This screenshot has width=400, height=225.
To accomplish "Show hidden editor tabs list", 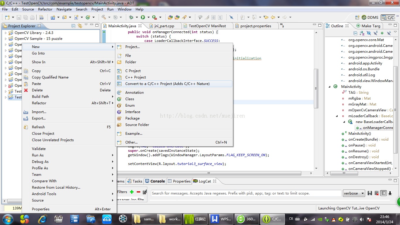I will [x=282, y=26].
